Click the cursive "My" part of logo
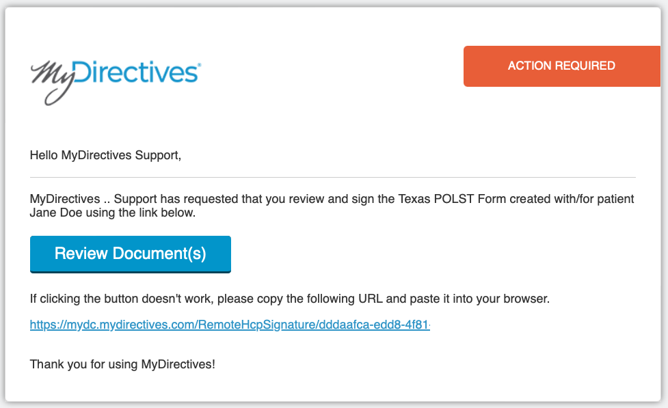The image size is (668, 408). pos(52,82)
